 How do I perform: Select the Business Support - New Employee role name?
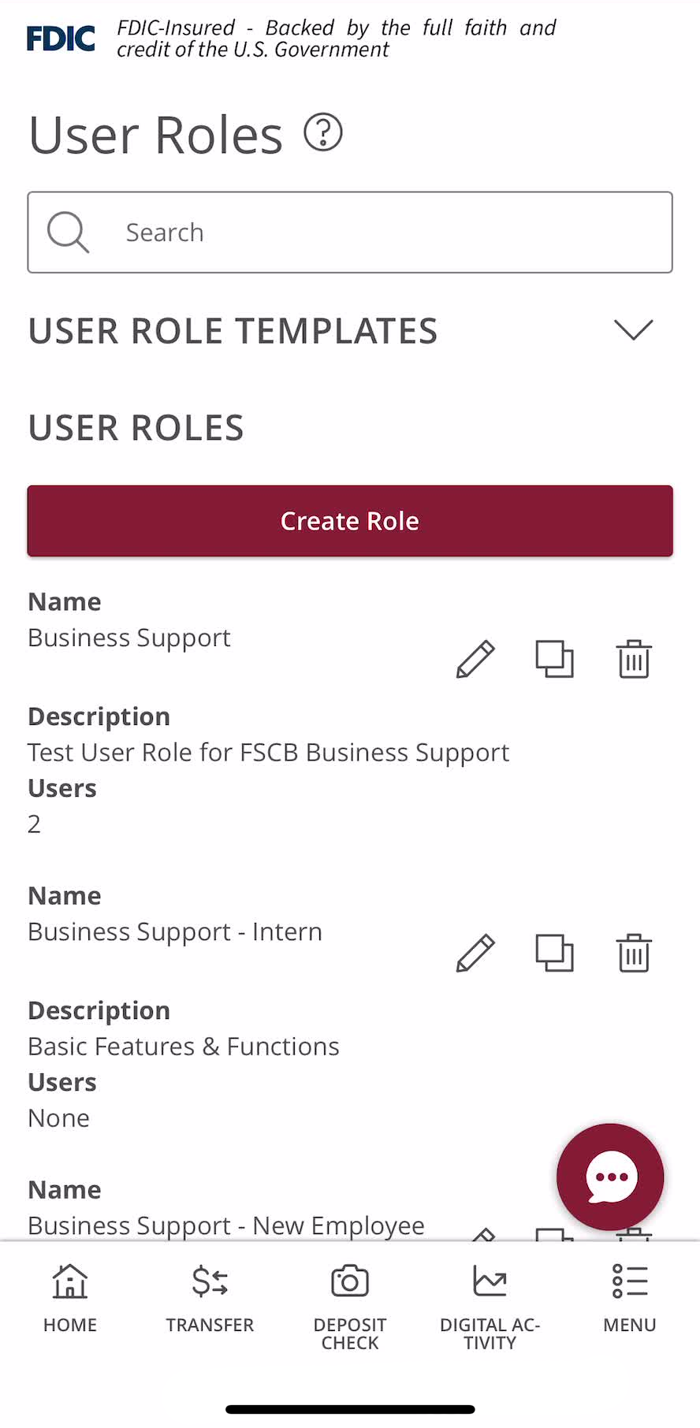coord(226,1225)
